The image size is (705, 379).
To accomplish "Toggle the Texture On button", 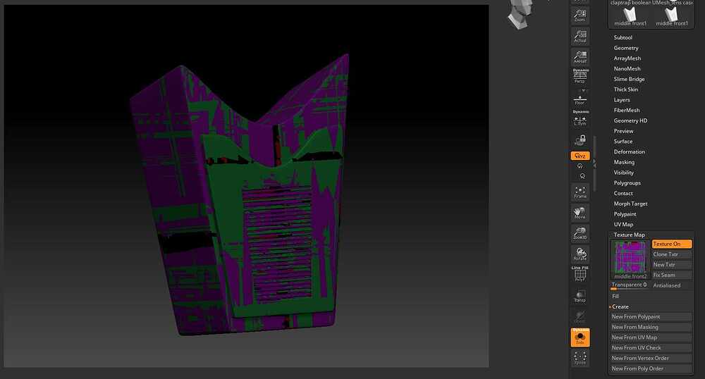I will pyautogui.click(x=672, y=244).
